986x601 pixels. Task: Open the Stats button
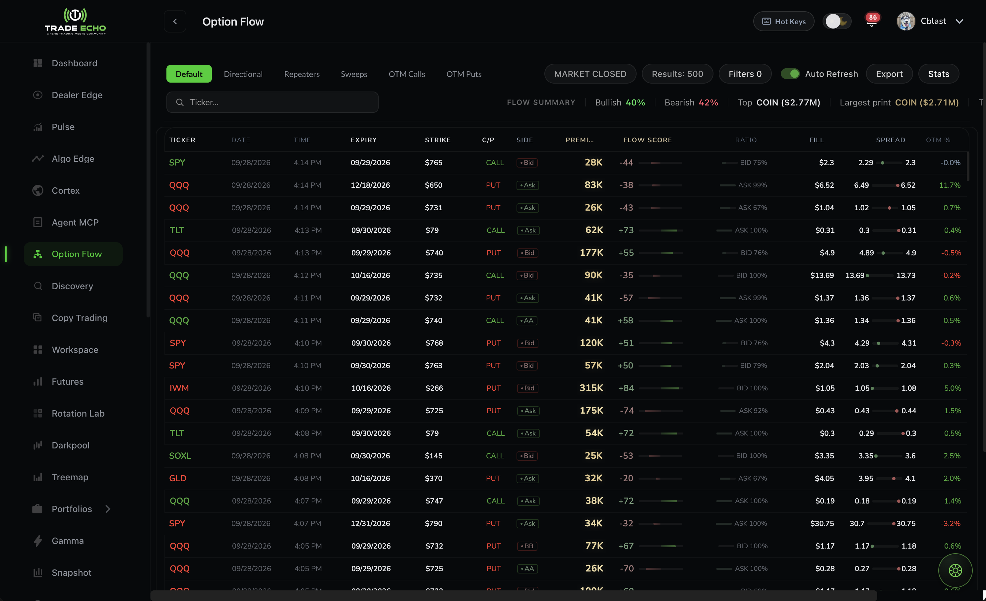click(x=939, y=74)
